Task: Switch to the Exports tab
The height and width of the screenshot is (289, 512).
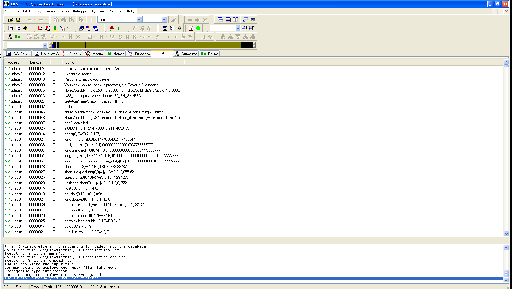Action: tap(72, 54)
